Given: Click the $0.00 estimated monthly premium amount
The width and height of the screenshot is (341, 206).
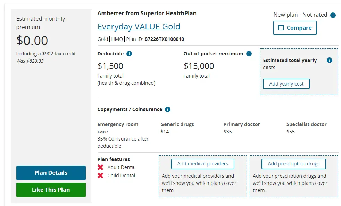Looking at the screenshot, I should 32,41.
